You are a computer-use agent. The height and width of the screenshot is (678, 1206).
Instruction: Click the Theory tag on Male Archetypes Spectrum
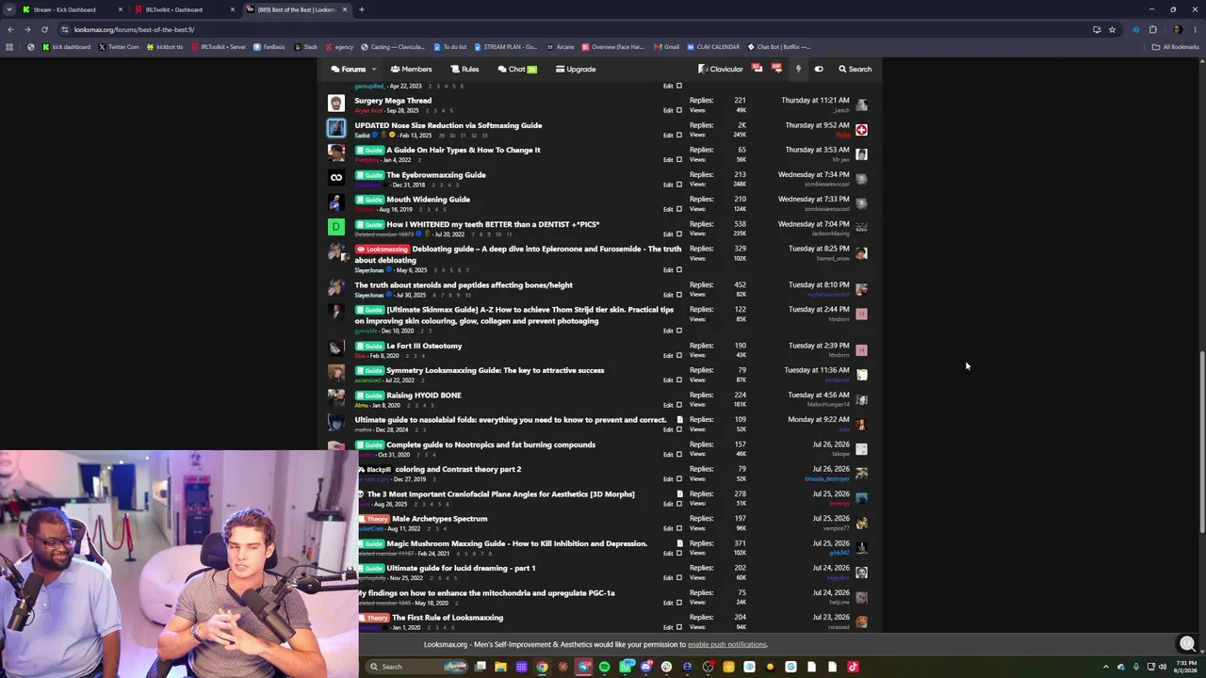[x=373, y=519]
